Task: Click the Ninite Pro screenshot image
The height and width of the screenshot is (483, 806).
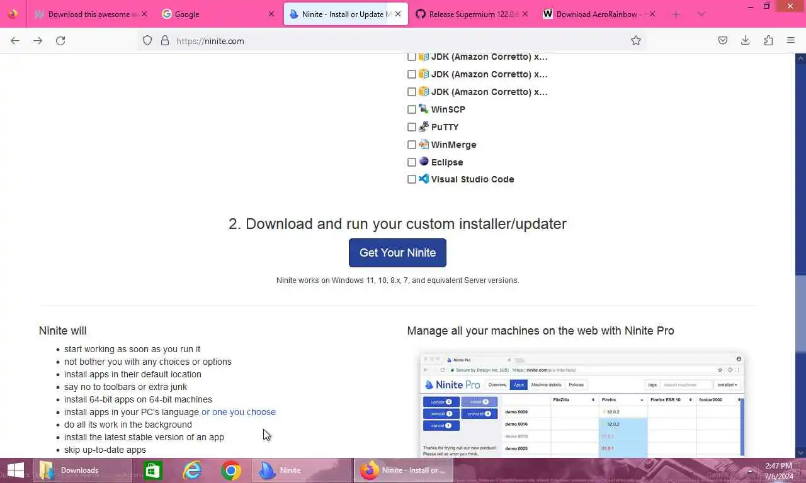Action: click(x=582, y=404)
